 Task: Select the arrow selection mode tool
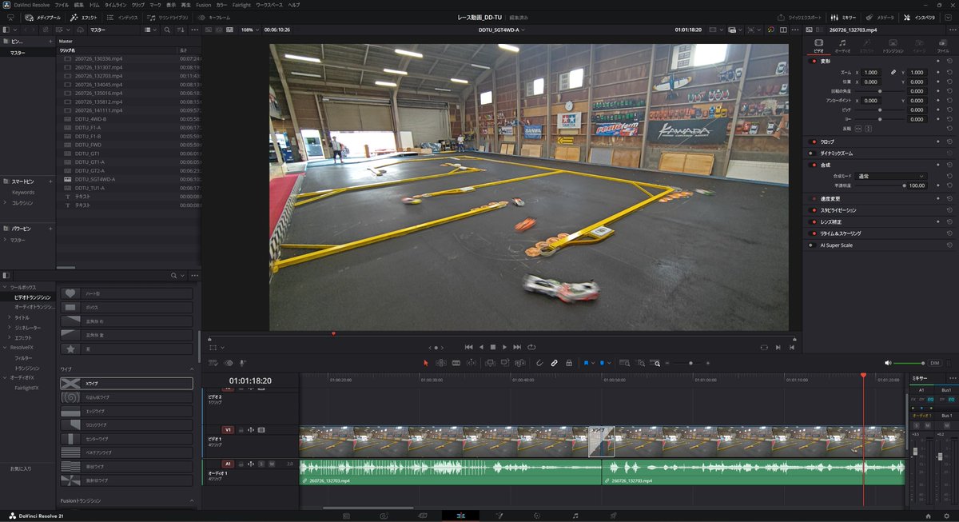[425, 362]
